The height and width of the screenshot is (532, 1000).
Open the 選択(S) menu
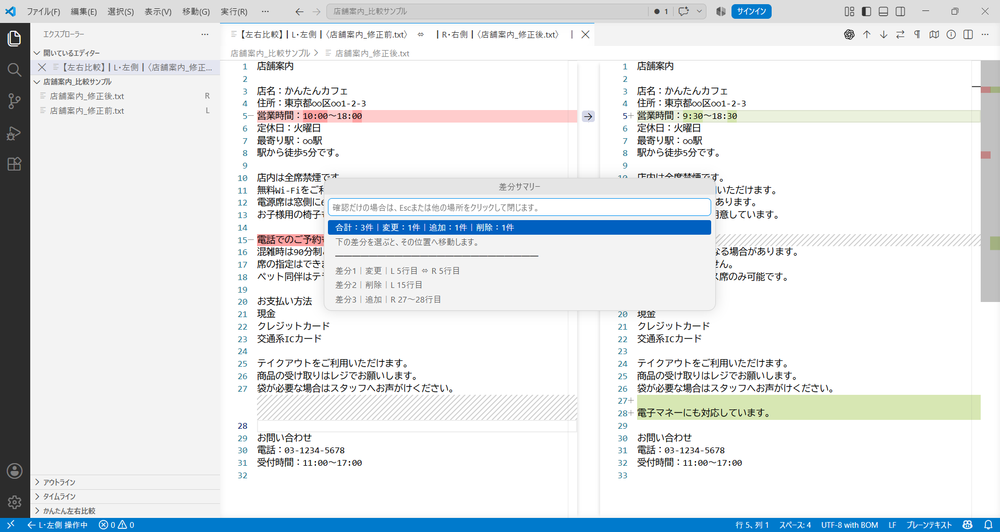click(x=120, y=11)
